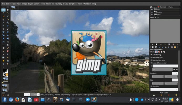The image size is (182, 105).
Task: Click the image thumbnail tab above canvas
Action: pyautogui.click(x=13, y=8)
